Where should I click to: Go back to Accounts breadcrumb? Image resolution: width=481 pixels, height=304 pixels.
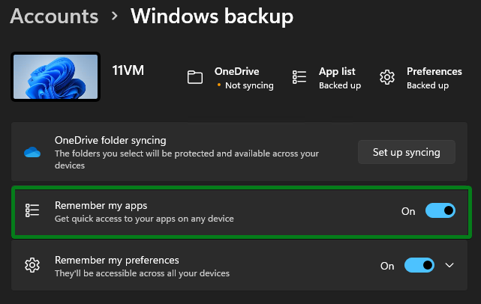(54, 16)
